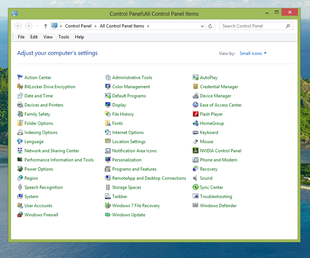The image size is (310, 258).
Task: Click the Power Options icon
Action: click(20, 169)
